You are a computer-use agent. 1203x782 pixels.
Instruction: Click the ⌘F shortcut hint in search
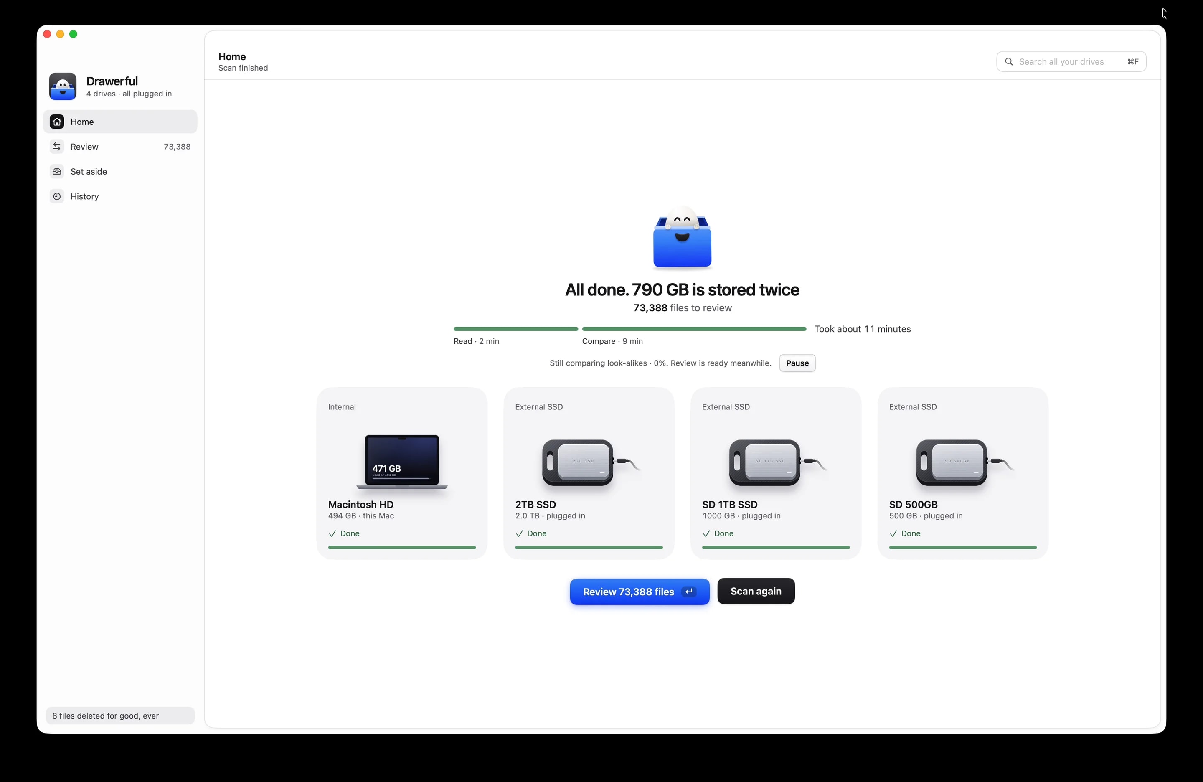1132,62
